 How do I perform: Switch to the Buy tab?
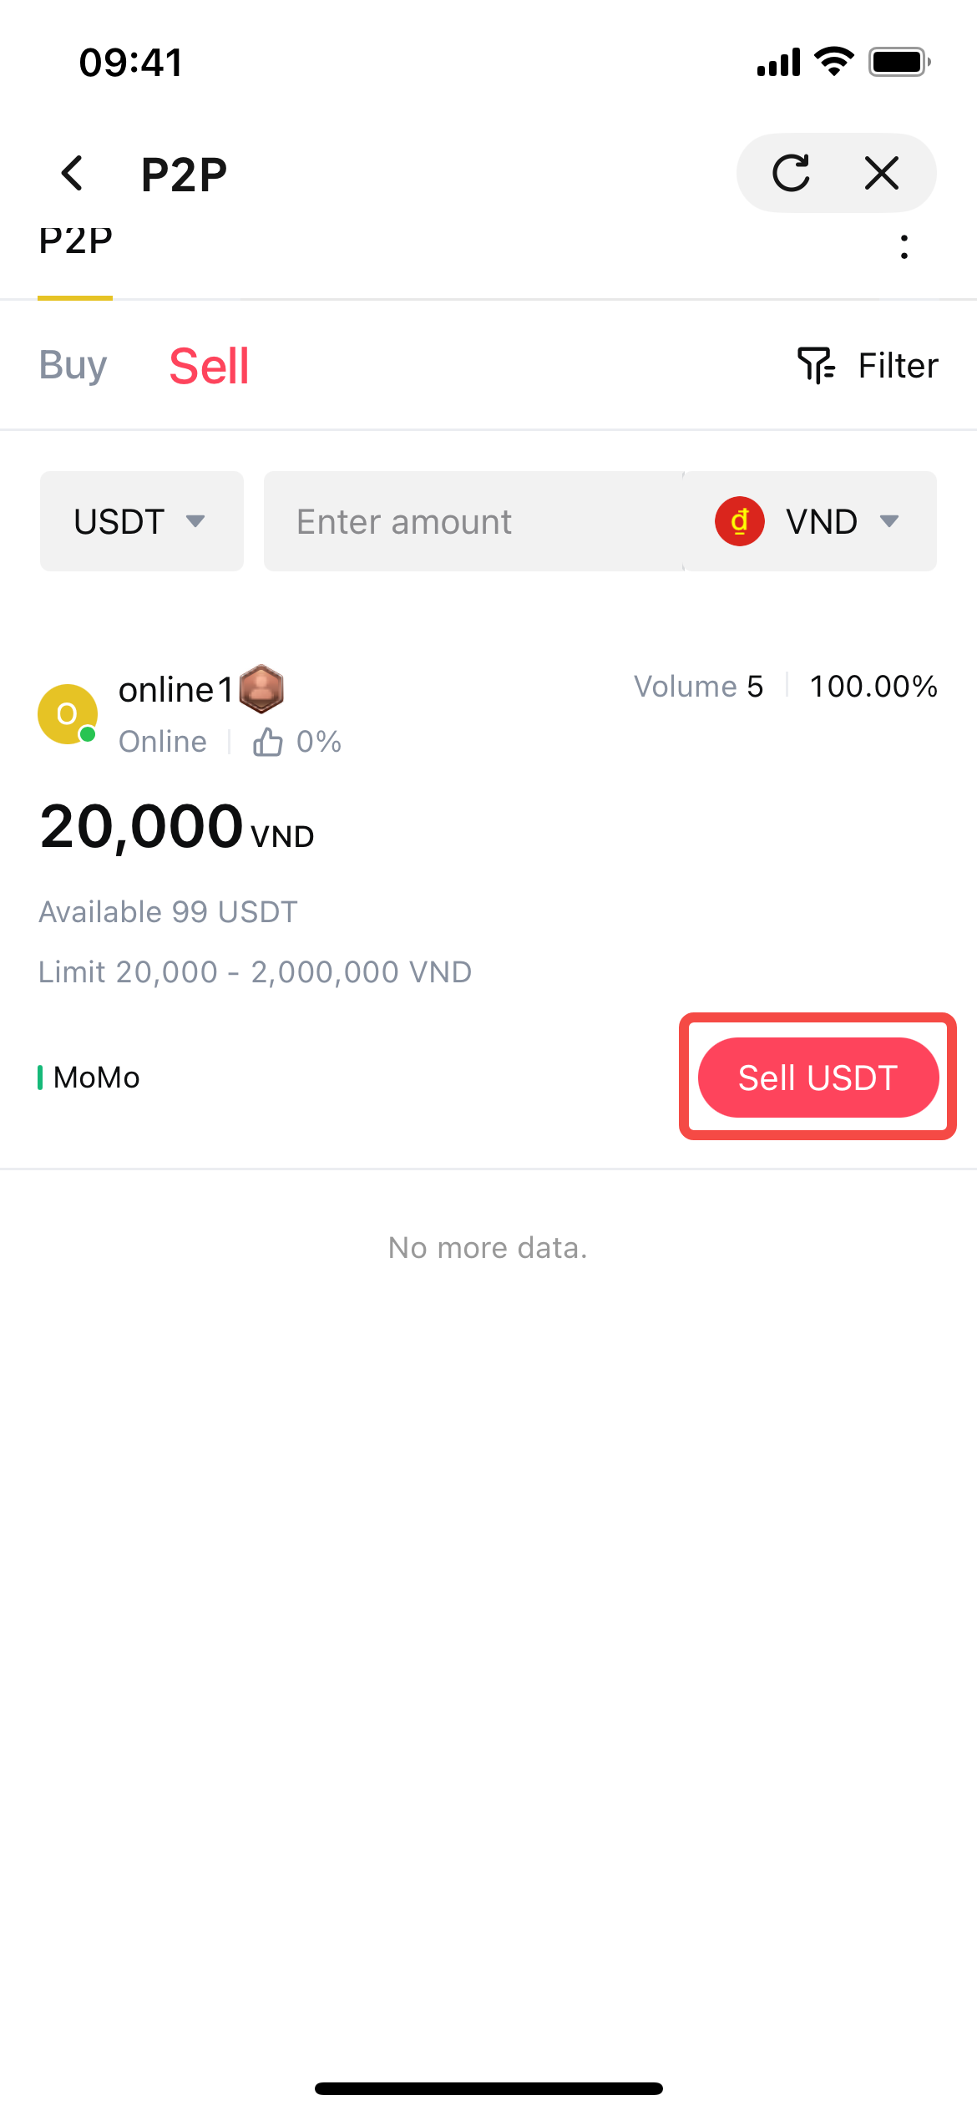[73, 366]
